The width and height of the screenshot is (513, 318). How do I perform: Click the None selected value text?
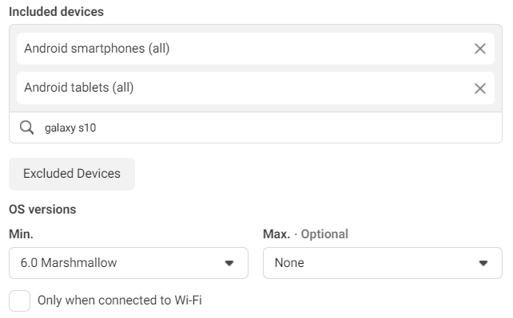pyautogui.click(x=289, y=263)
